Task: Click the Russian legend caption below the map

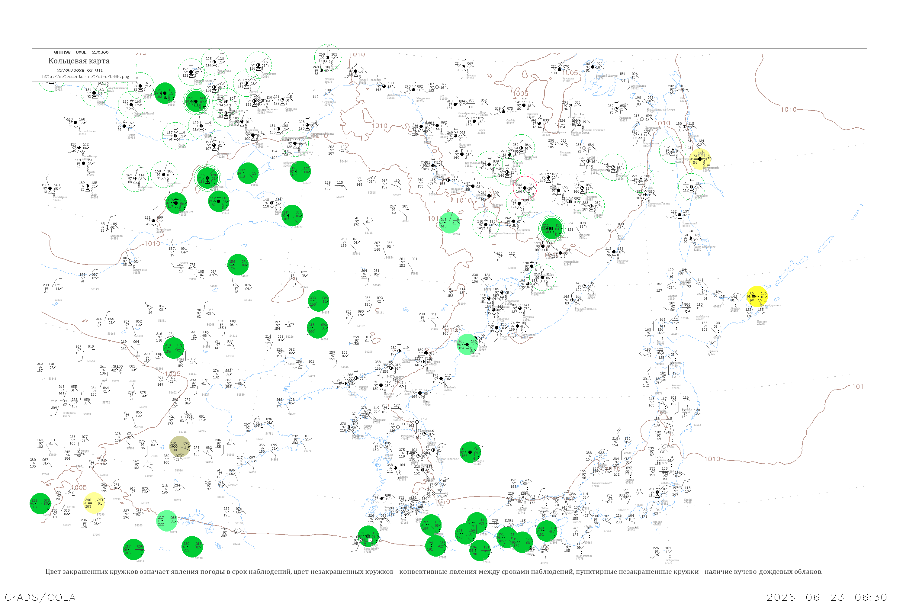Action: coord(434,572)
